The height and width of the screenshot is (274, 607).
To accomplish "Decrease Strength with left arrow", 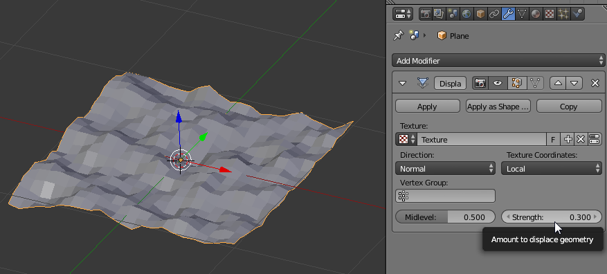I will tap(508, 217).
